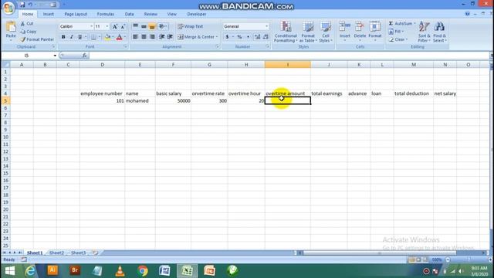Click the Windows Start button

coord(10,271)
